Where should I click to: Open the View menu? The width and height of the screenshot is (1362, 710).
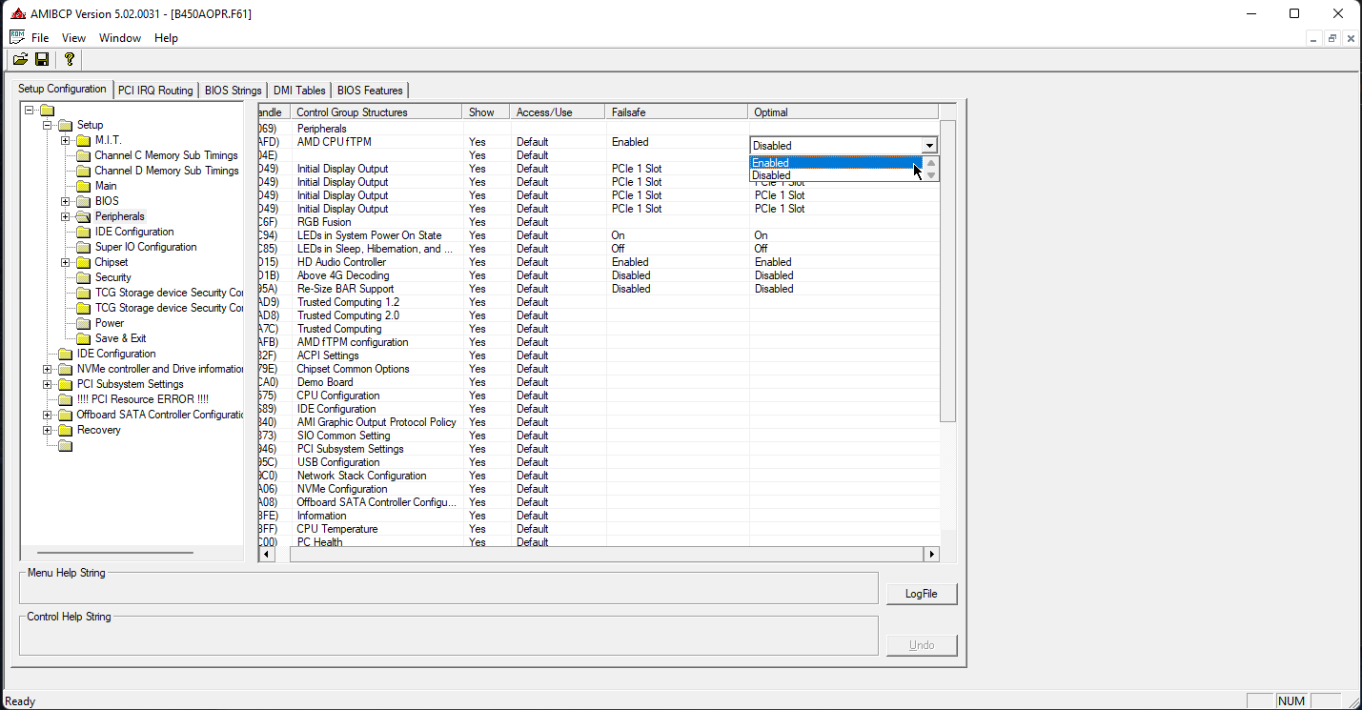point(73,38)
